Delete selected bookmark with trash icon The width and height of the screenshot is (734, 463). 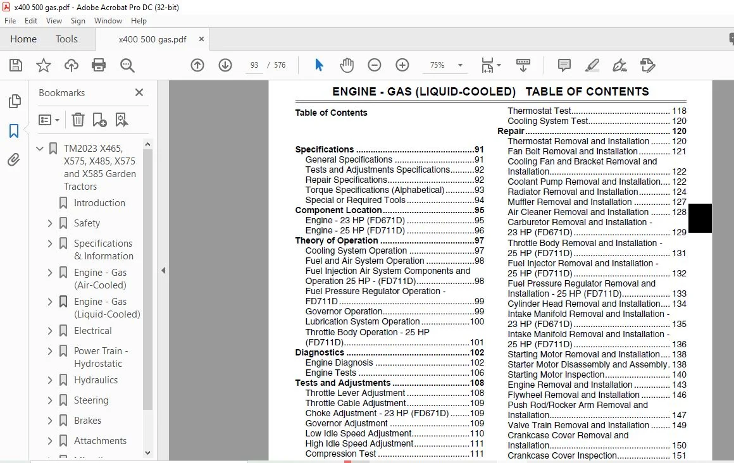78,120
